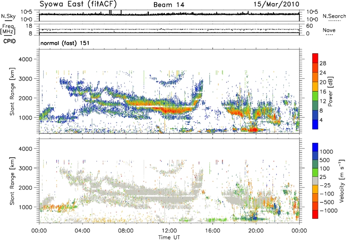Click the '-25' velocity color bar label

point(325,185)
